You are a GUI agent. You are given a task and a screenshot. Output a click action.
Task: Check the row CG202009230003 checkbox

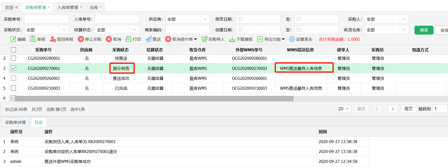pyautogui.click(x=13, y=88)
